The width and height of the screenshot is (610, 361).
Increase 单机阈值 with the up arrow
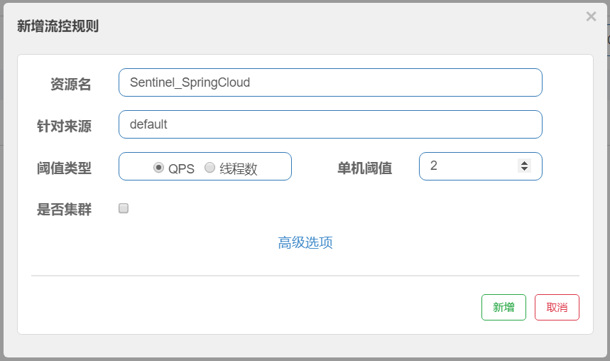(524, 163)
